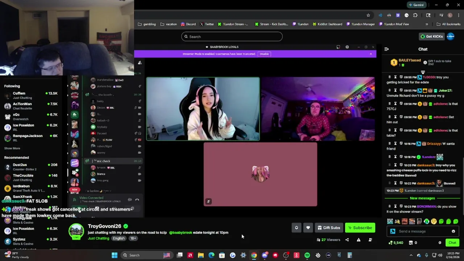Share the stream with the share icon
Screen dimensions: 464x261
[x=347, y=240]
